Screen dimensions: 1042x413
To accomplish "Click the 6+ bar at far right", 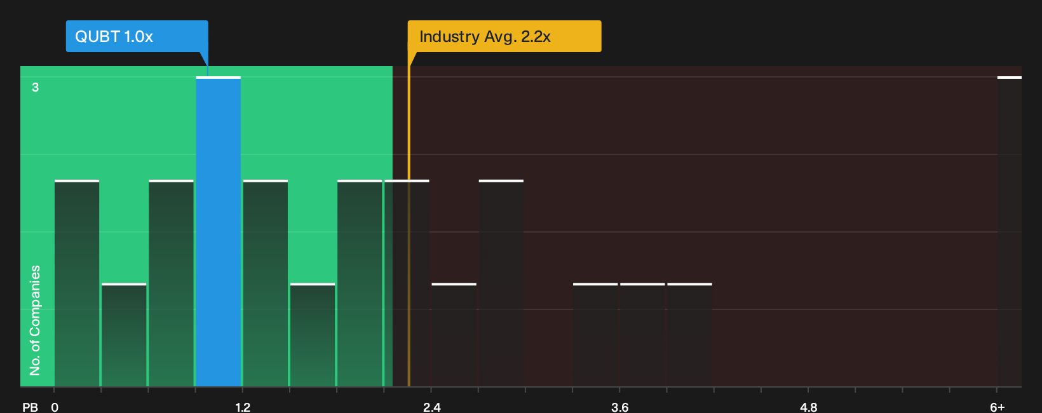I will tap(1009, 231).
